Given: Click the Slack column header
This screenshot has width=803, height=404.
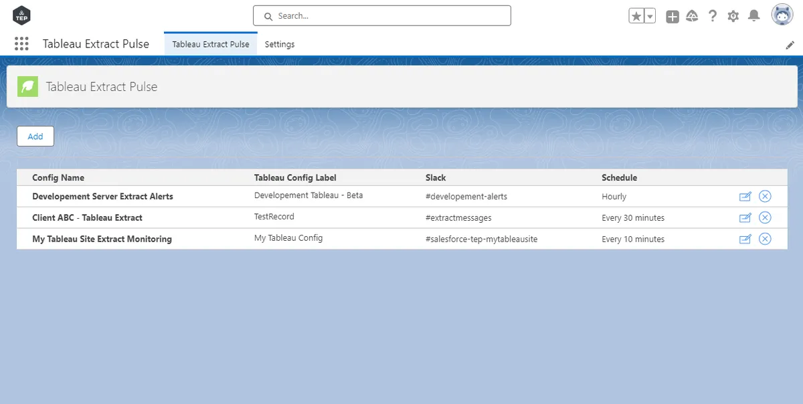Looking at the screenshot, I should [x=436, y=178].
